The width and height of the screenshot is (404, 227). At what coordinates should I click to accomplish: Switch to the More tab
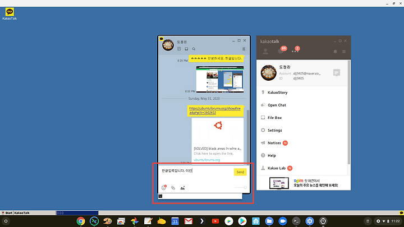coord(295,50)
